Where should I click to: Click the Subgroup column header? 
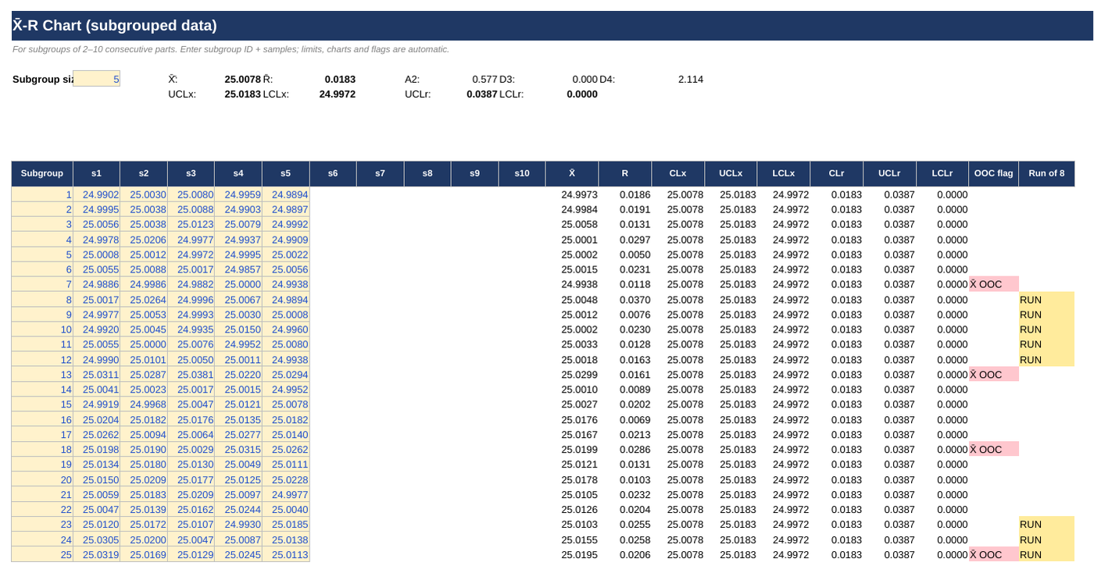pos(42,173)
